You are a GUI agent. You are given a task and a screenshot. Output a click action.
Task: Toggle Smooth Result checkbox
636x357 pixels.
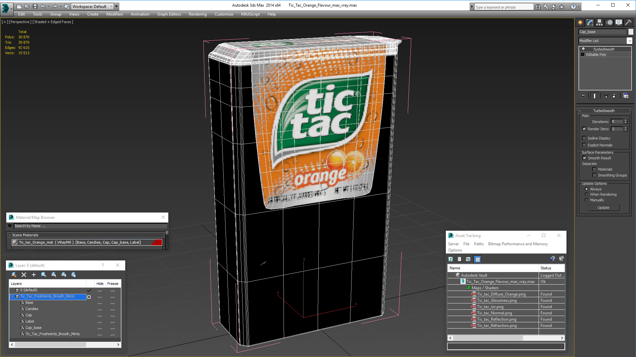[x=584, y=158]
